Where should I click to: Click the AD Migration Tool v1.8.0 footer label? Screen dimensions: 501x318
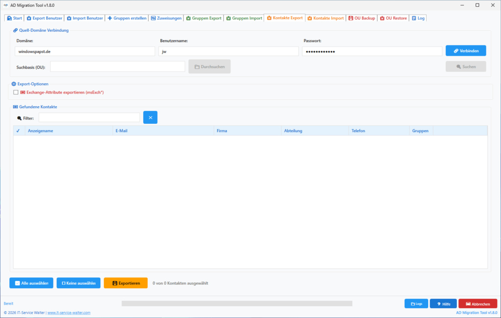pos(477,313)
